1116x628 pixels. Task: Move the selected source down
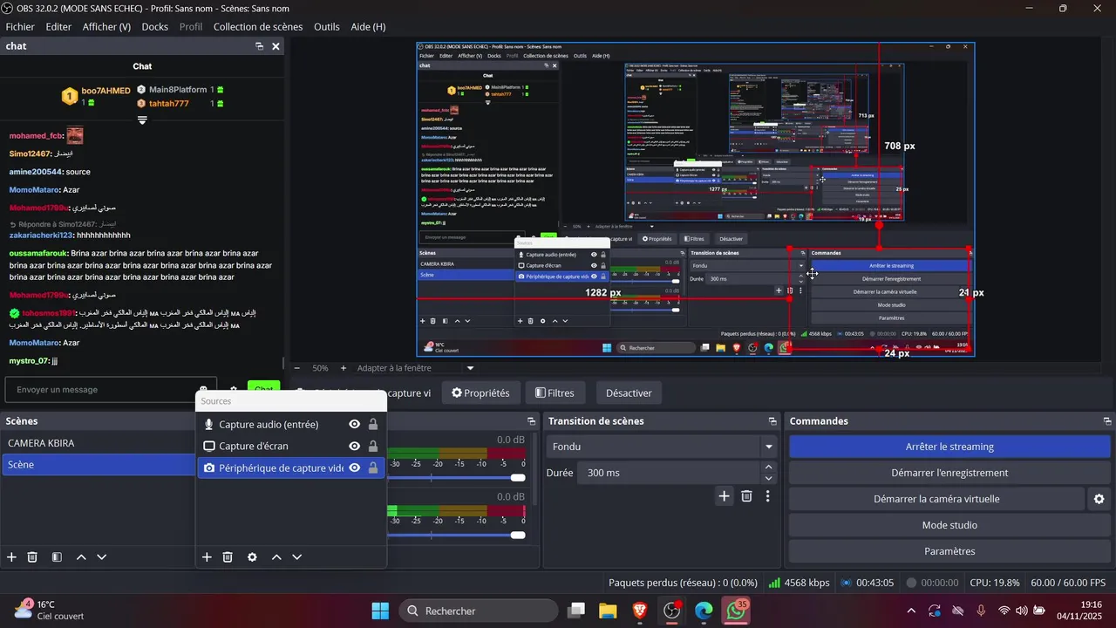[297, 557]
